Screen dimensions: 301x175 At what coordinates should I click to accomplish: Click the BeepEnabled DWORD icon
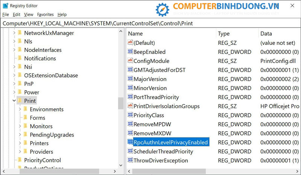click(130, 52)
